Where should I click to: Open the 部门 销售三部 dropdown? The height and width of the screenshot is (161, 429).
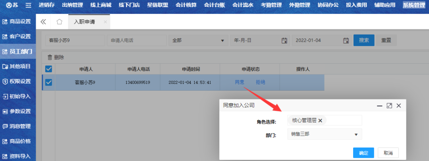(324, 134)
